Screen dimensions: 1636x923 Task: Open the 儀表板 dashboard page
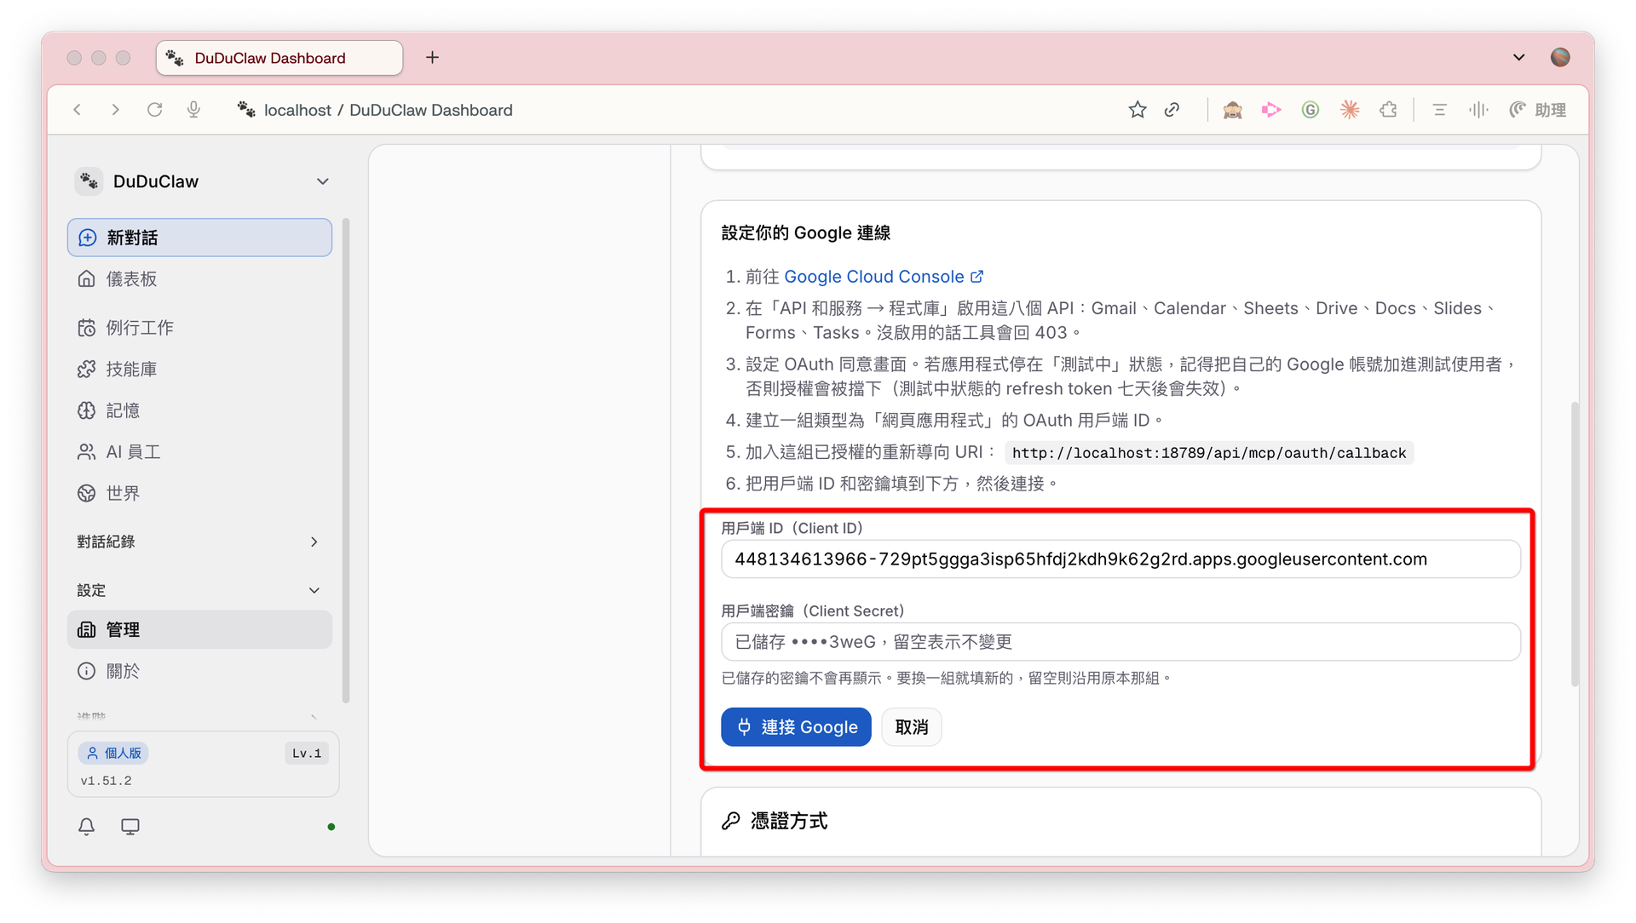[x=199, y=279]
